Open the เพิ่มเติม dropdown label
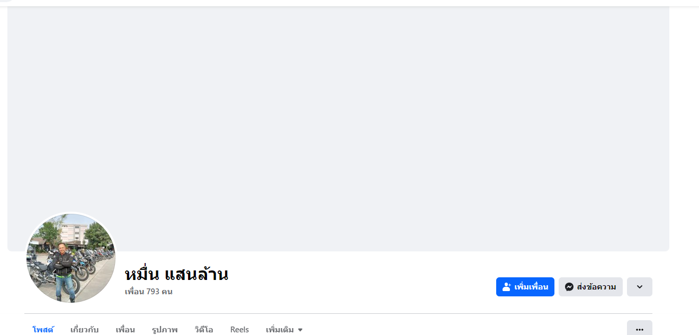Viewport: 699px width, 335px height. point(280,330)
